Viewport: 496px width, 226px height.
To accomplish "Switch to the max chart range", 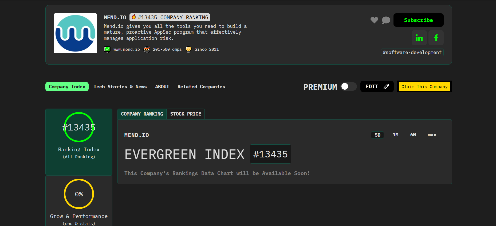I will coord(432,135).
